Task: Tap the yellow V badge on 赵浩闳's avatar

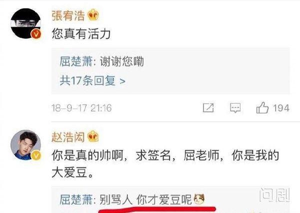Action: click(36, 155)
